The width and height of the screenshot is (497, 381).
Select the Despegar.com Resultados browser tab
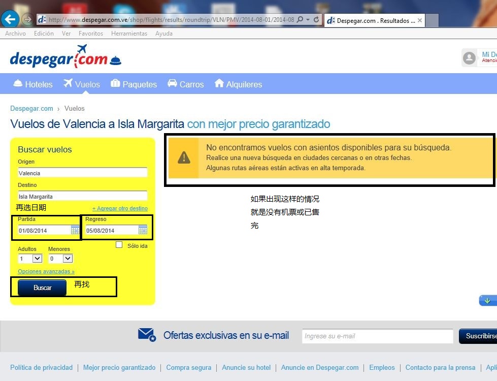tap(374, 20)
